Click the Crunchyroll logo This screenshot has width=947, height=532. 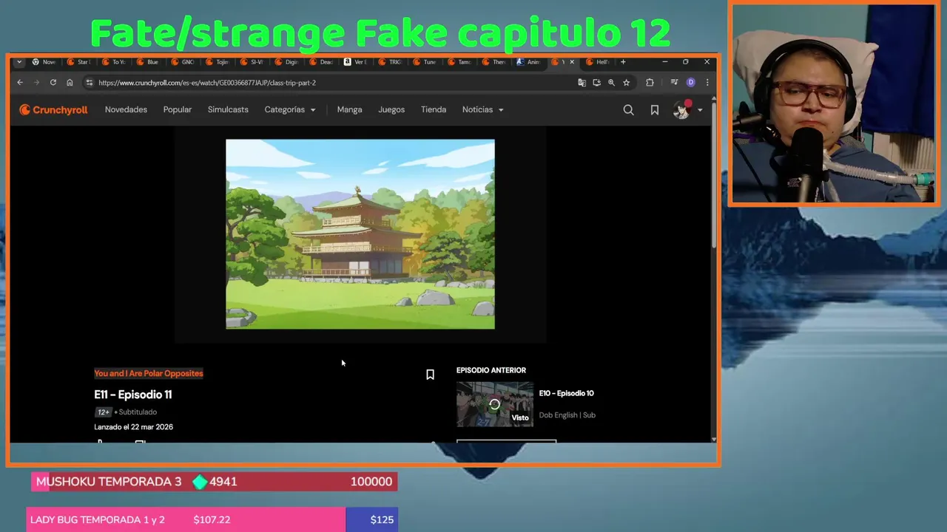[53, 110]
